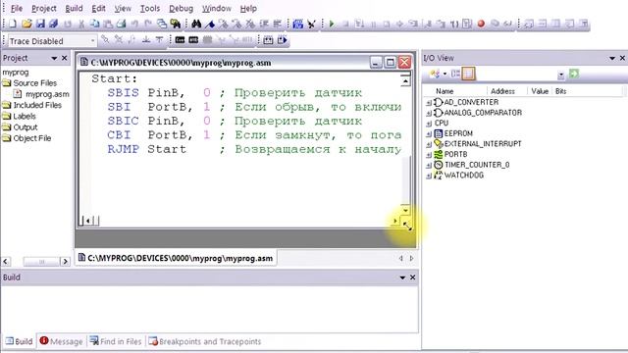Open the Build panel options arrow
Viewport: 628px width, 353px height.
tap(402, 277)
